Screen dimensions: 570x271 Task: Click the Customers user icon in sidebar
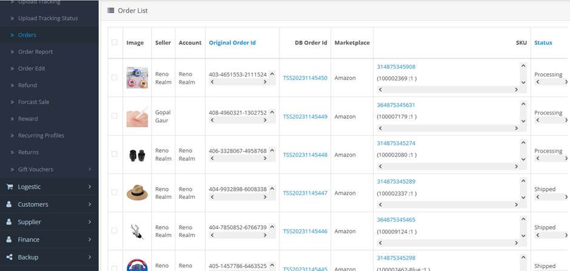tap(9, 204)
